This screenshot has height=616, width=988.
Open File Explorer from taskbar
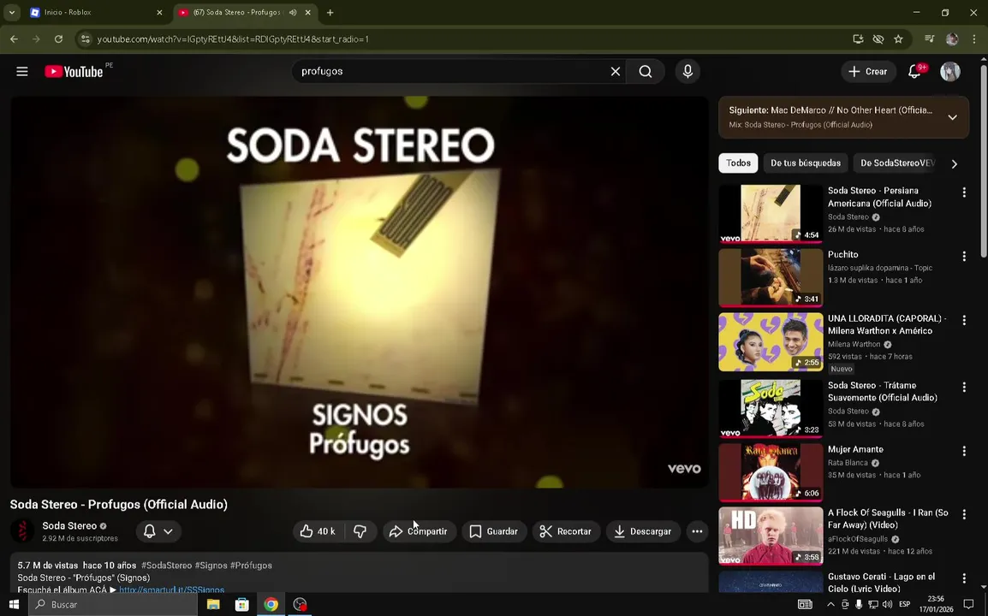point(213,604)
